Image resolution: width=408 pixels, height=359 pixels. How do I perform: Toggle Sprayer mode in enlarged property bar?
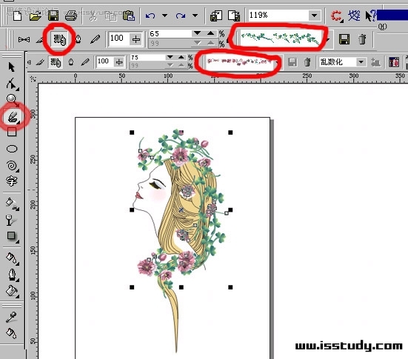point(60,39)
